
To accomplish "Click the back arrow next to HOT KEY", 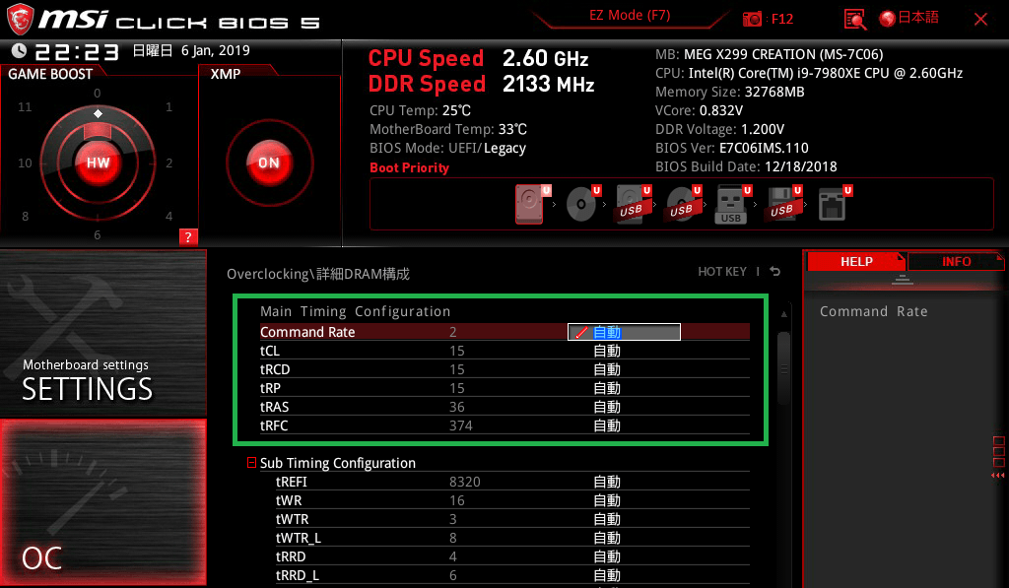I will pos(774,272).
